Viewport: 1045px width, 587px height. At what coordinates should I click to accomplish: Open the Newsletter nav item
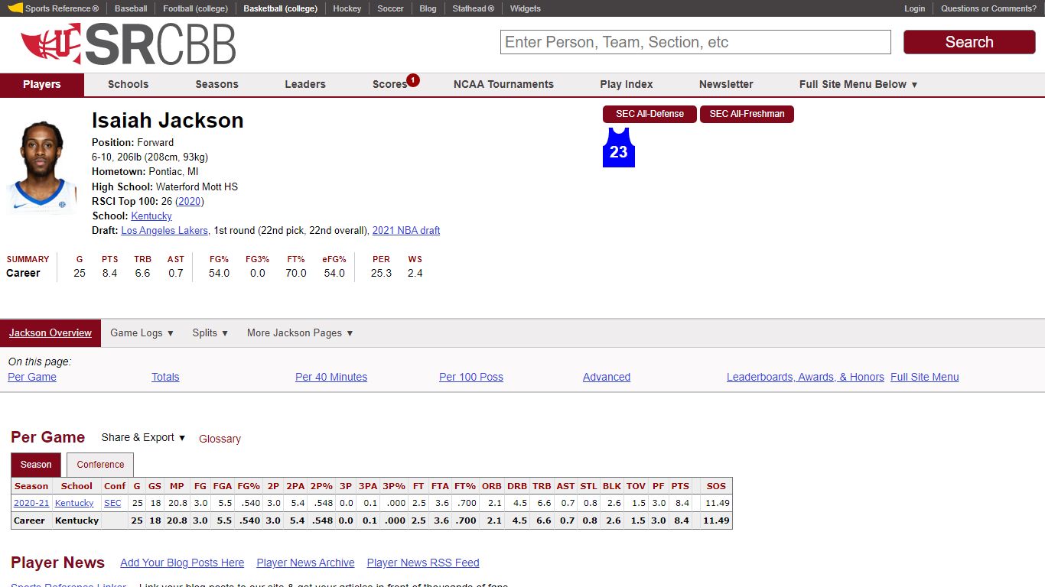(726, 84)
